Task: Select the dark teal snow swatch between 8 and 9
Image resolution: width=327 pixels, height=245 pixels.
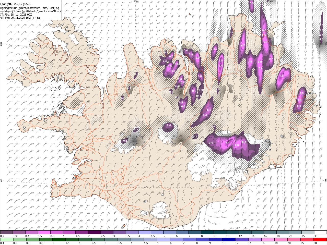Action: 207,232
